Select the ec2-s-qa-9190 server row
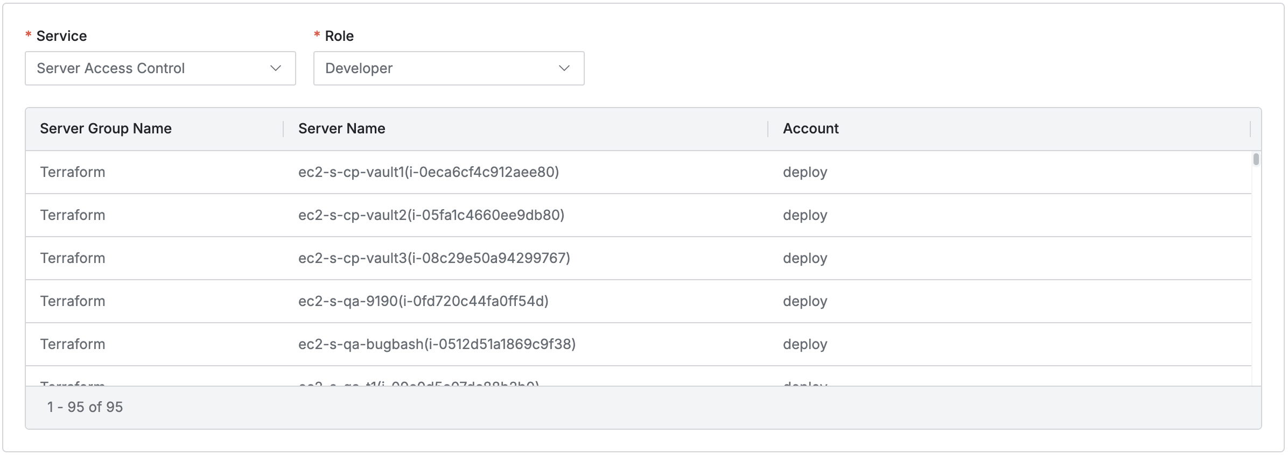Screen dimensions: 1288x455 click(x=423, y=301)
